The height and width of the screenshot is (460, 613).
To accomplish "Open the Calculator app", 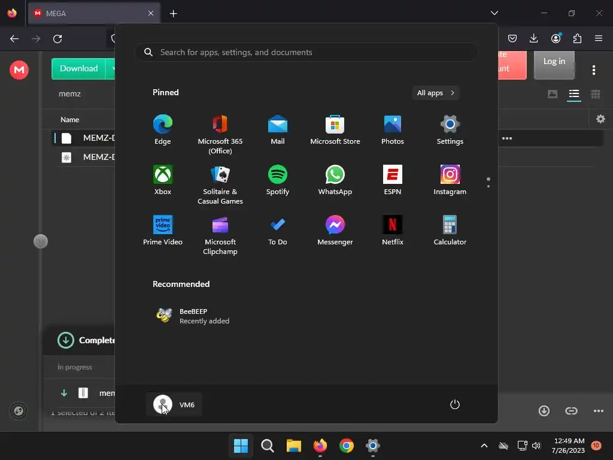I will point(450,231).
